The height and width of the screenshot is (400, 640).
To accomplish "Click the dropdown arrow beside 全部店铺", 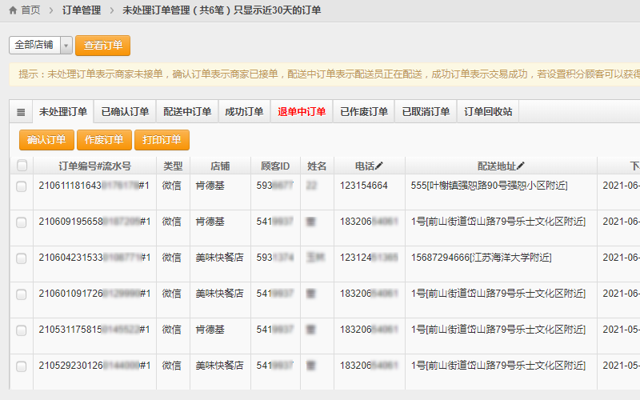I will click(x=66, y=46).
